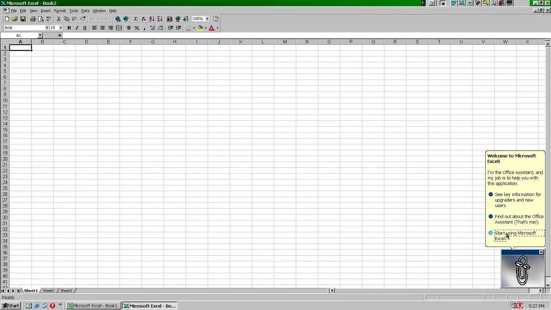The image size is (551, 310).
Task: Click the Windows Start button
Action: tap(11, 306)
